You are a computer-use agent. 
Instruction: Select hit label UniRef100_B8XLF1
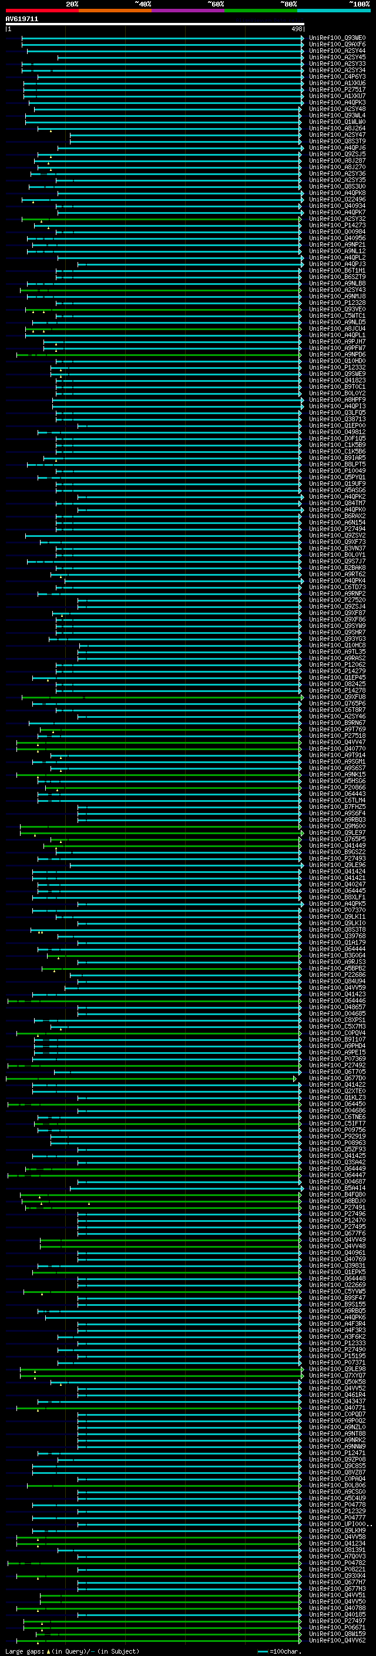tap(337, 897)
